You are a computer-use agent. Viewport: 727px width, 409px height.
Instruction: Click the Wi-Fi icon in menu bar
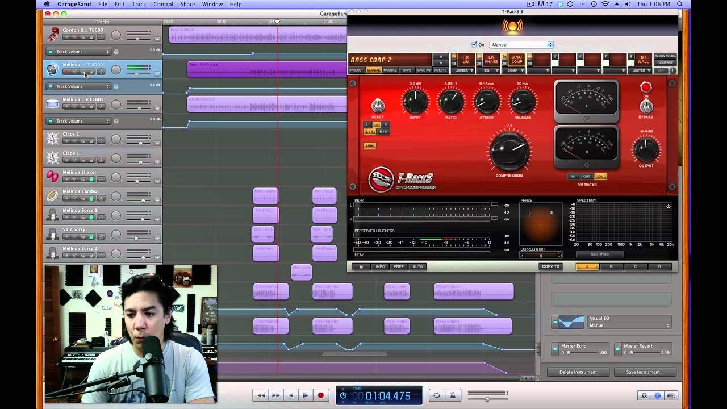click(605, 4)
